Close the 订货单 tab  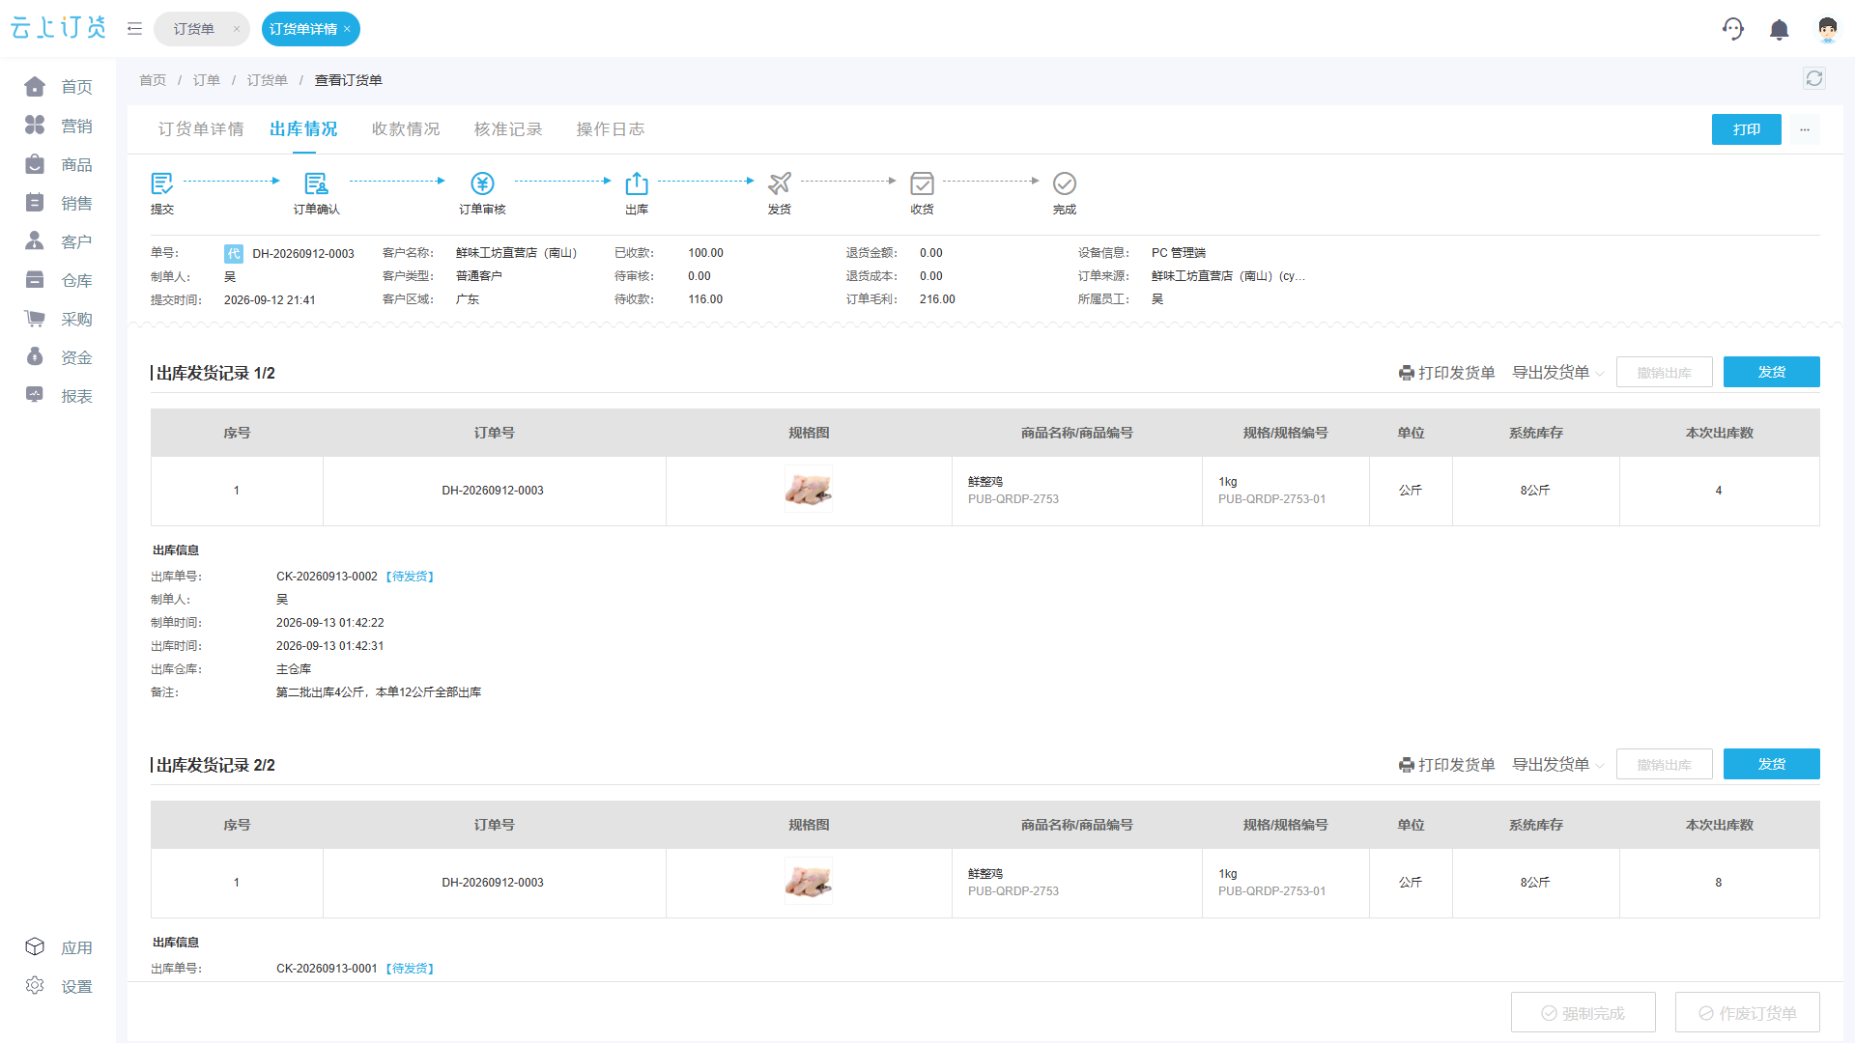point(237,29)
